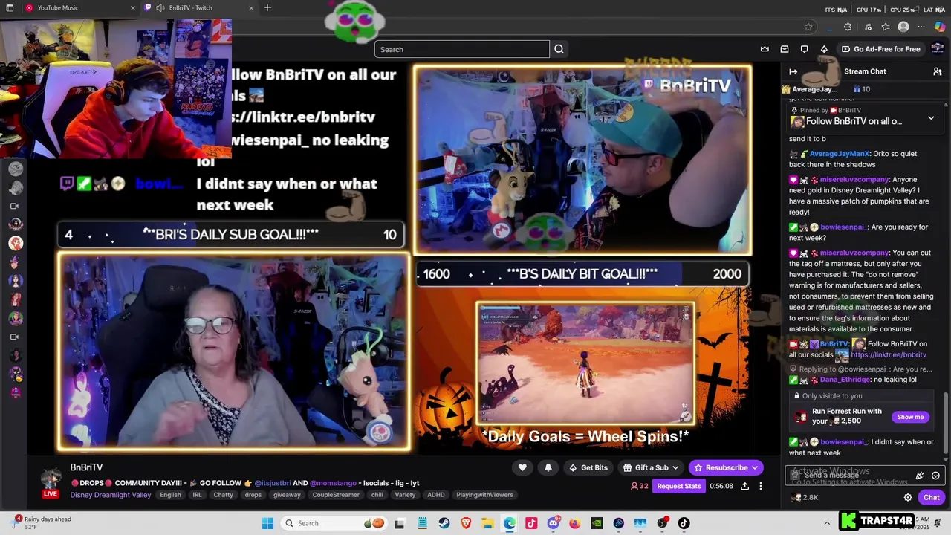Mute the BnBriTV tab audio icon
The width and height of the screenshot is (951, 535).
point(160,8)
